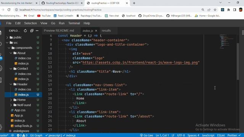Click Prettier status bar item
244x137 pixels.
(x=234, y=135)
